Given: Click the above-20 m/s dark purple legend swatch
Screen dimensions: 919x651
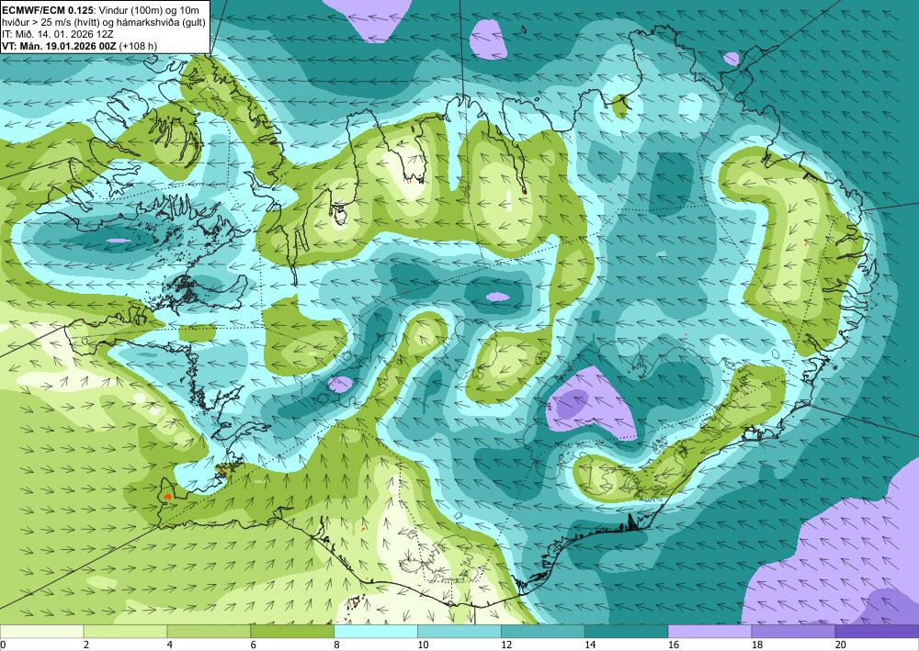Looking at the screenshot, I should point(877,631).
